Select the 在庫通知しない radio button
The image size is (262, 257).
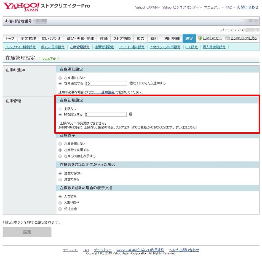tap(60, 78)
